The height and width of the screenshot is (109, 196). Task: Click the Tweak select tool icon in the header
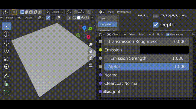tap(14, 12)
